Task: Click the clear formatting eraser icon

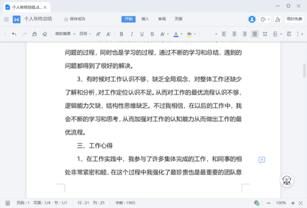Action: coord(45,34)
